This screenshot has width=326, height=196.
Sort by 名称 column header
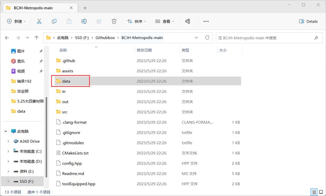coord(63,50)
